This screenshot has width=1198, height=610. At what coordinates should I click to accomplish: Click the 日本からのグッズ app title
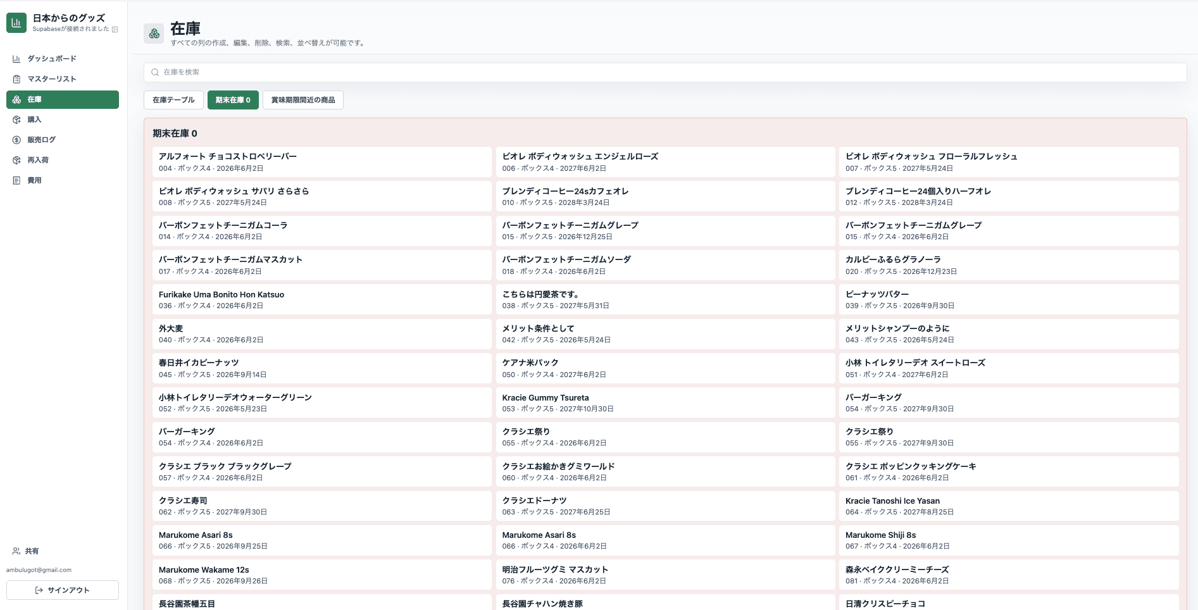(x=69, y=18)
